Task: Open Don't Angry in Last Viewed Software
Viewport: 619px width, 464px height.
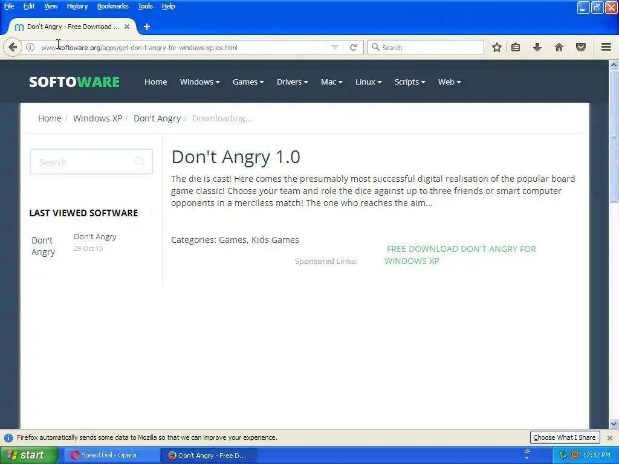Action: click(x=95, y=237)
